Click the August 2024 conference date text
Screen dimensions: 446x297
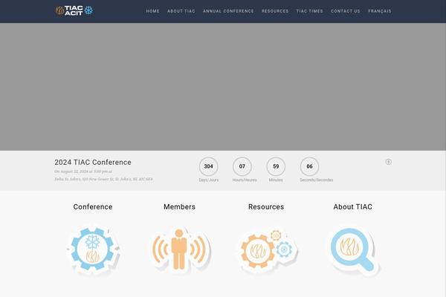[x=83, y=172]
